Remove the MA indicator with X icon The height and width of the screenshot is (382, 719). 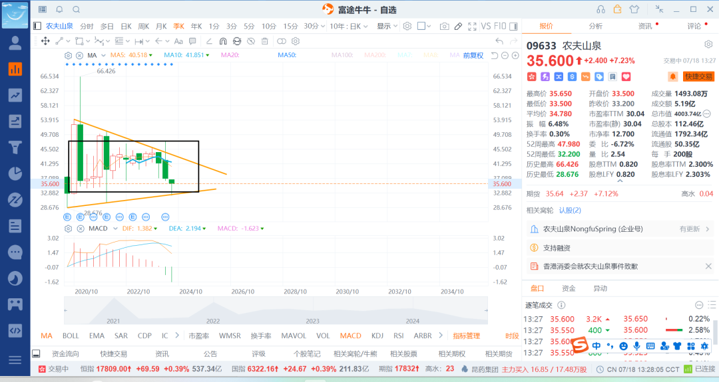pyautogui.click(x=79, y=55)
